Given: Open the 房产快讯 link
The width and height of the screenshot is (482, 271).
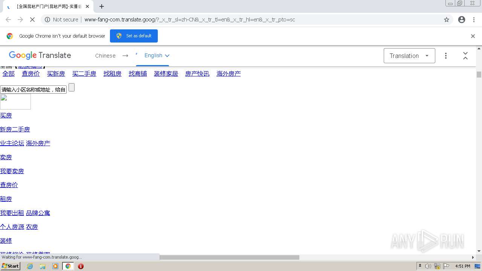Looking at the screenshot, I should (x=197, y=74).
